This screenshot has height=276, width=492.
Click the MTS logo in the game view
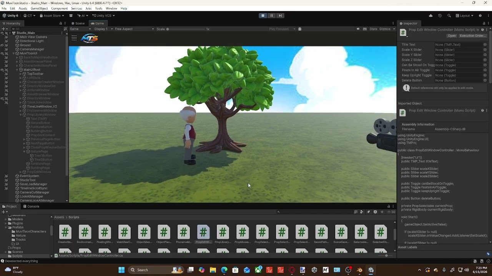tap(90, 38)
